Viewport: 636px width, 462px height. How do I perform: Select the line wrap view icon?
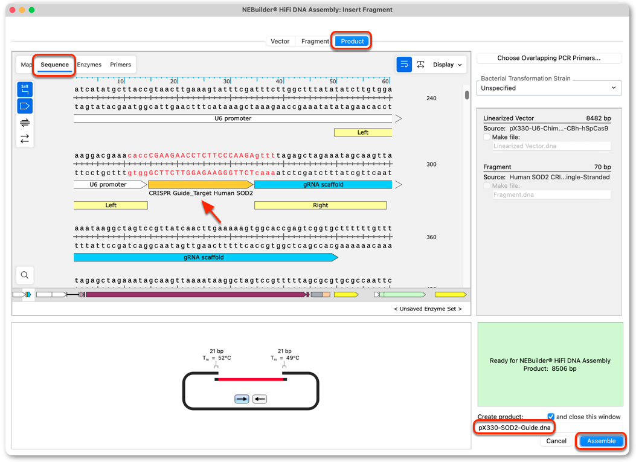[x=404, y=65]
